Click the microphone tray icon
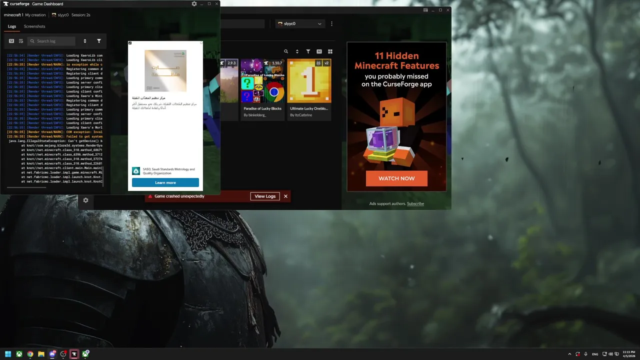 (x=585, y=354)
